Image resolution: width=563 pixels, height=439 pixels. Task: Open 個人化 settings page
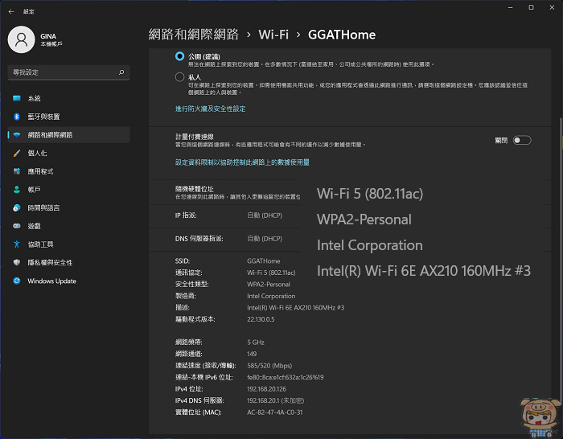(x=68, y=154)
